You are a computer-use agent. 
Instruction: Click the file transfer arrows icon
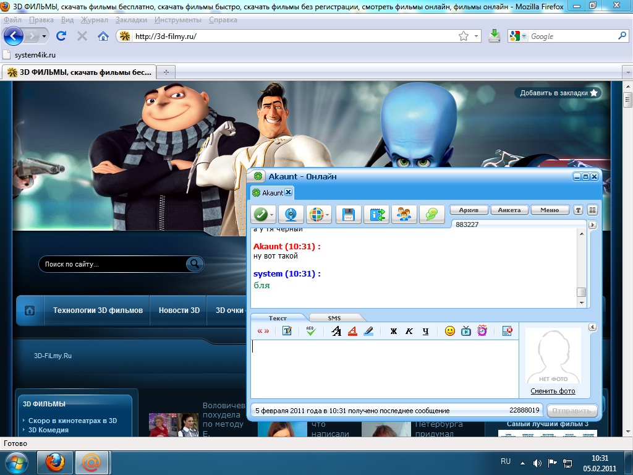tap(376, 214)
